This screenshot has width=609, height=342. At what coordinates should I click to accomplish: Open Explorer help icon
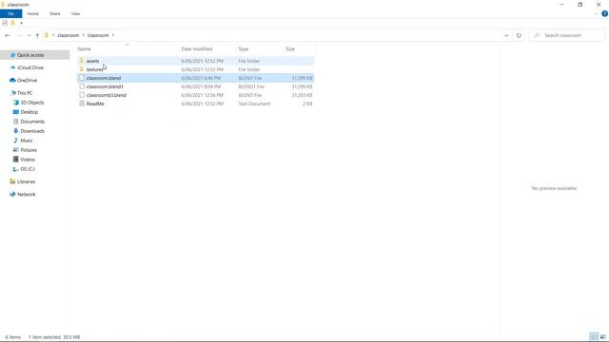[x=604, y=13]
